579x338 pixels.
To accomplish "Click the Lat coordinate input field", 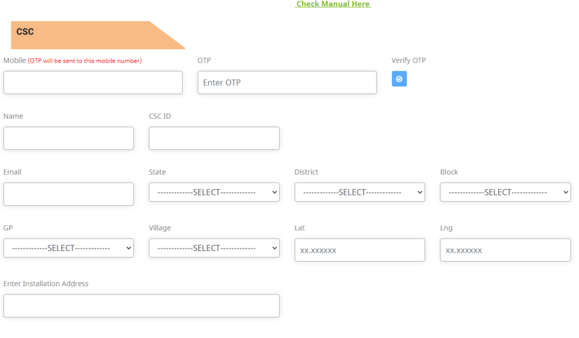I will pos(360,250).
